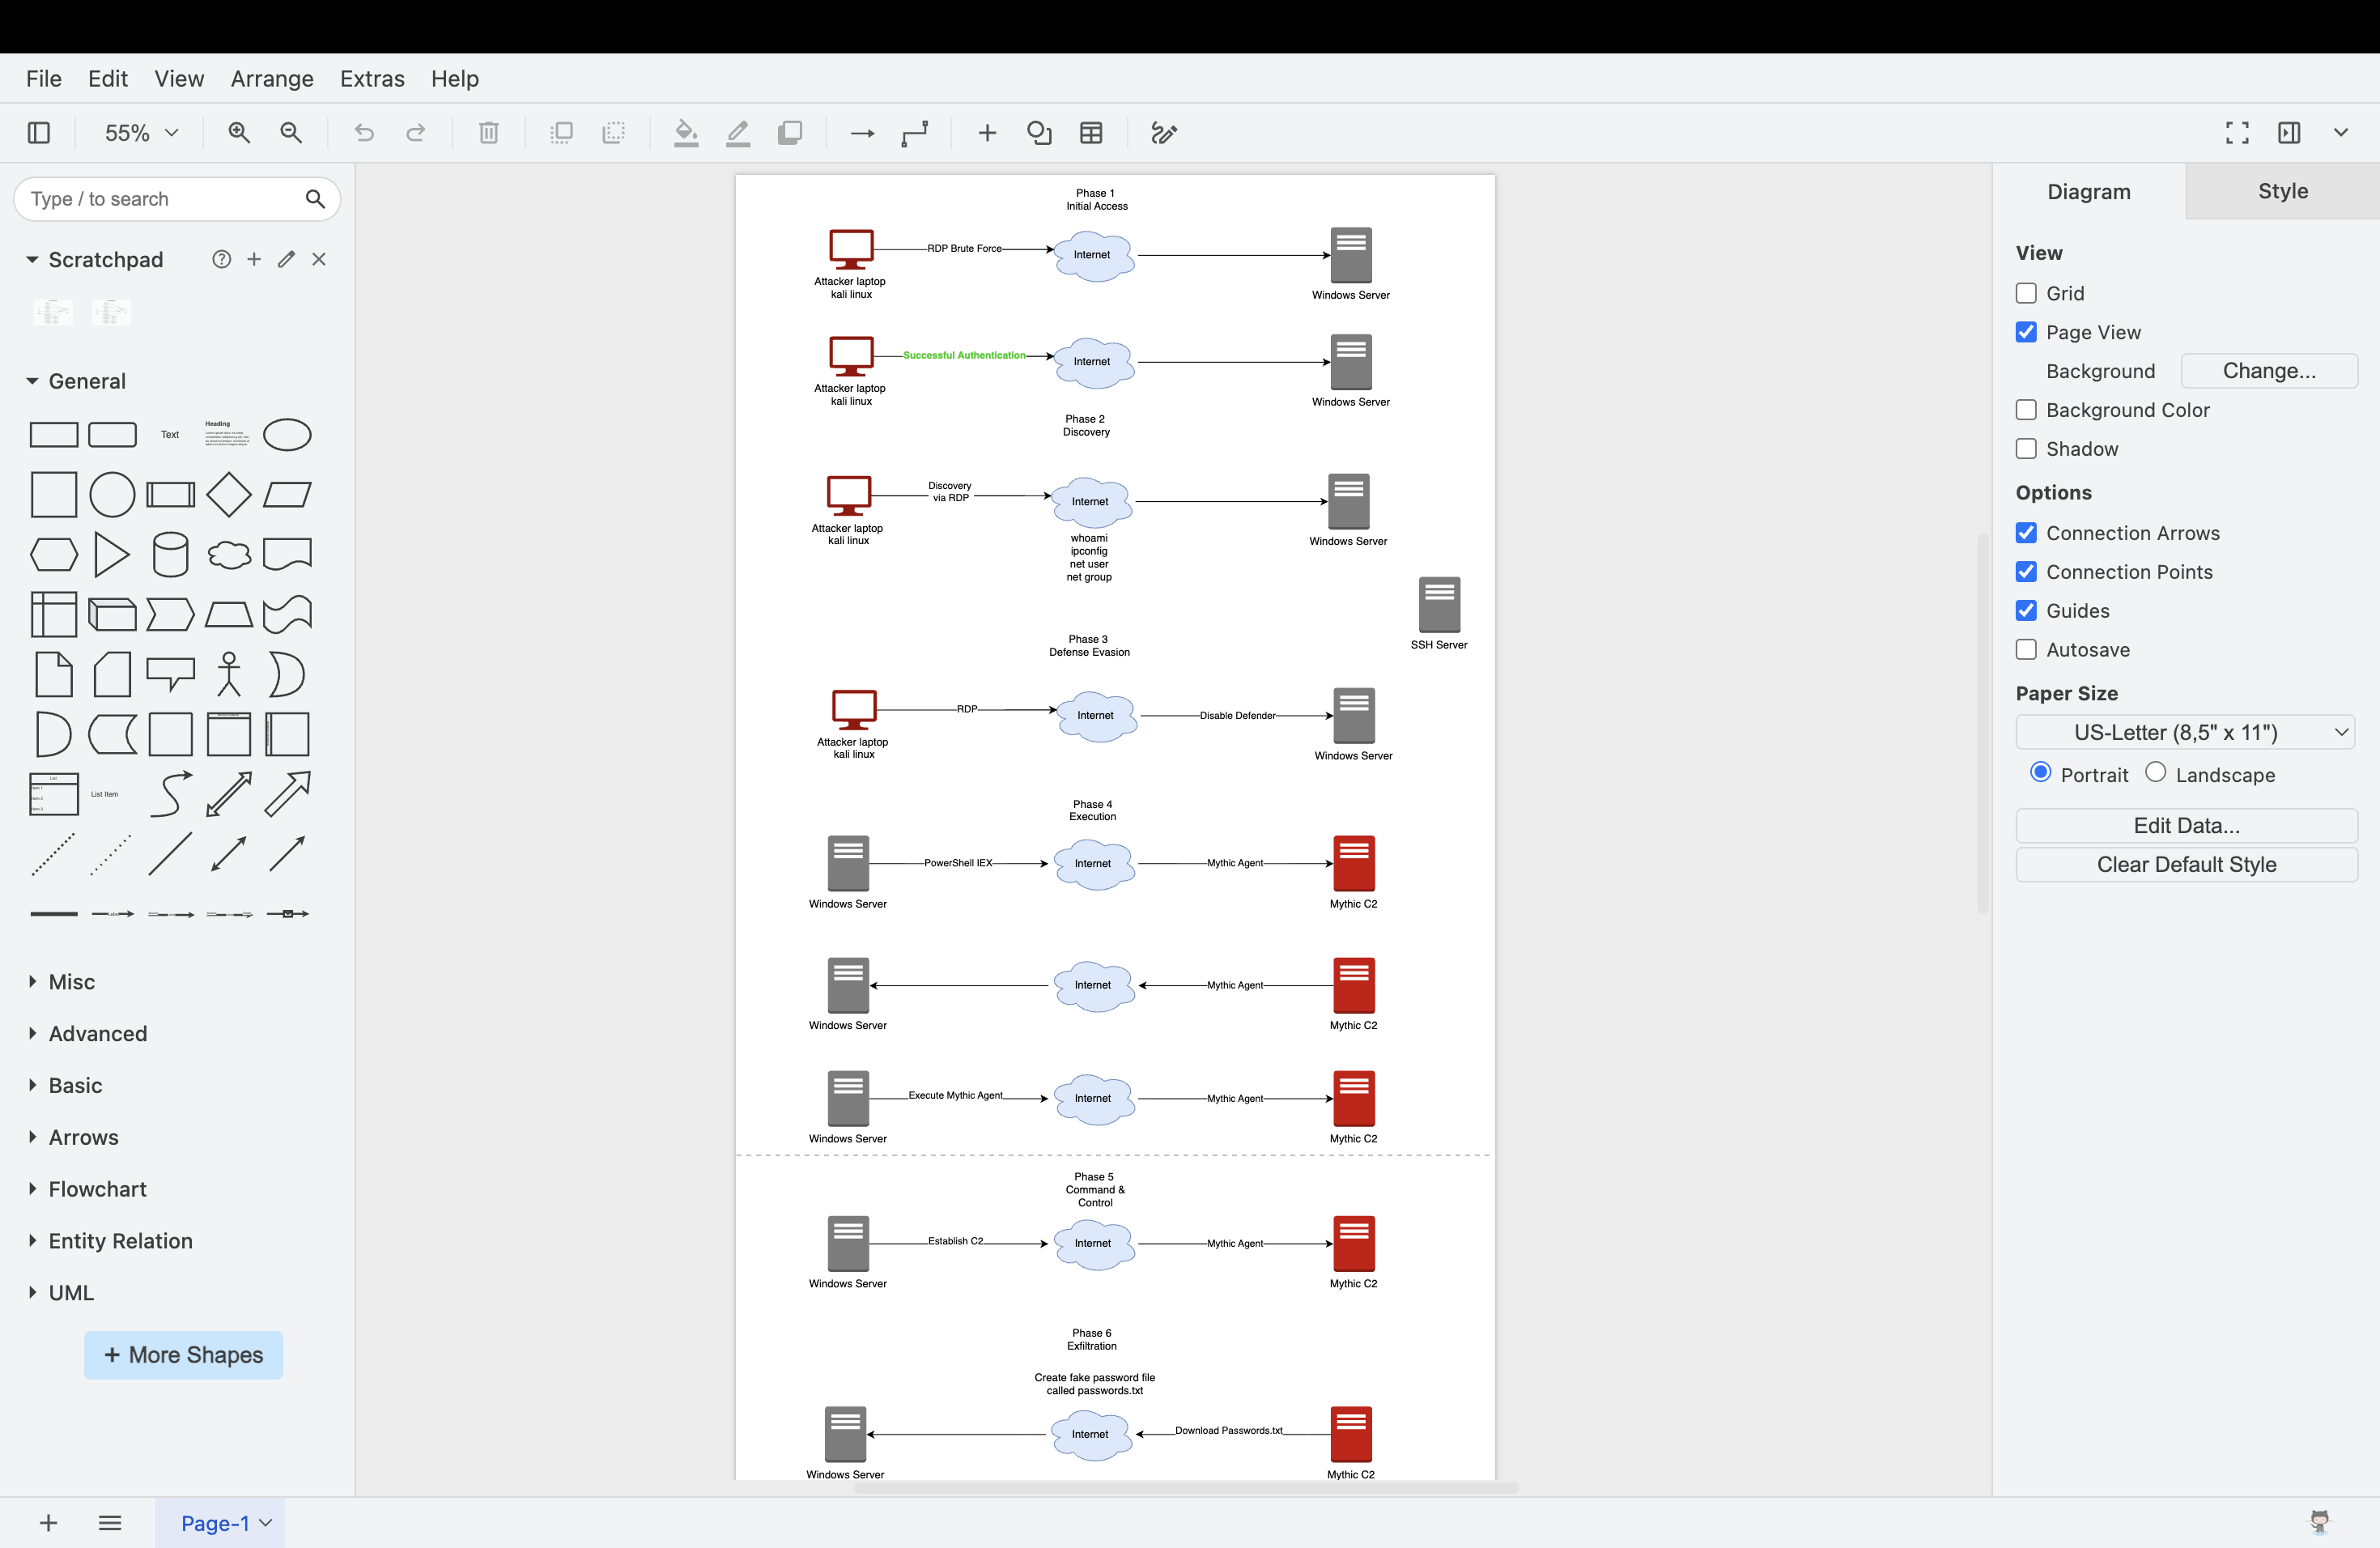The image size is (2380, 1548).
Task: Open the toolbar collapse chevron
Action: coord(2341,133)
